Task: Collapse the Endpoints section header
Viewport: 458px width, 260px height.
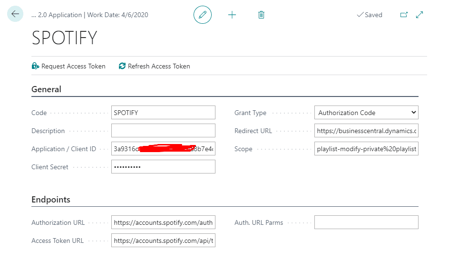Action: 51,200
